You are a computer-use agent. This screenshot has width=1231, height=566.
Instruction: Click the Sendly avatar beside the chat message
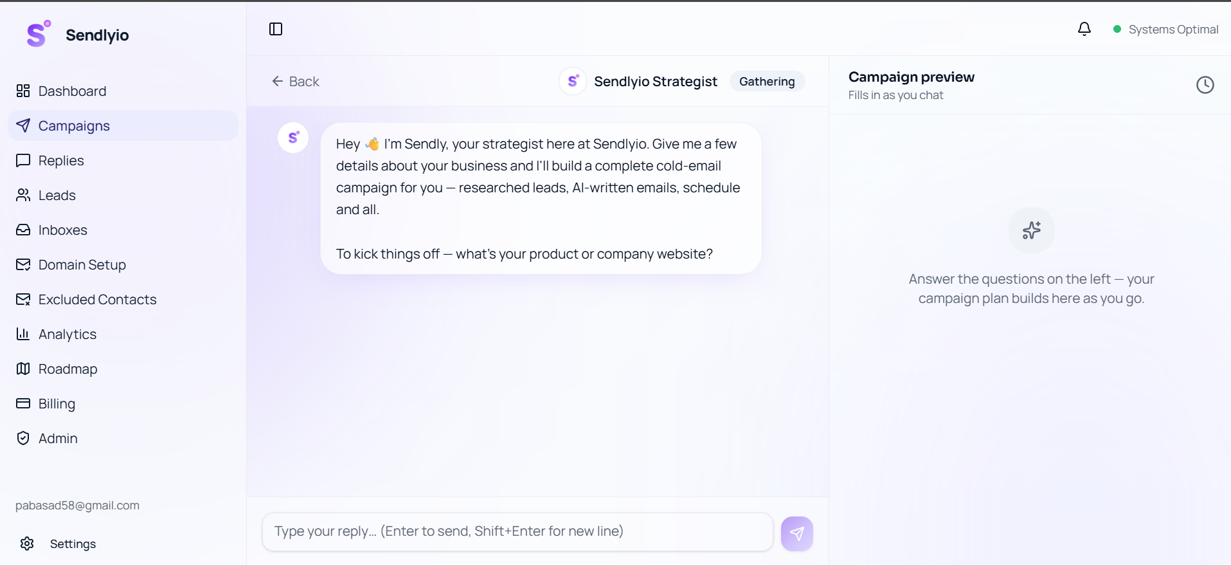click(293, 138)
